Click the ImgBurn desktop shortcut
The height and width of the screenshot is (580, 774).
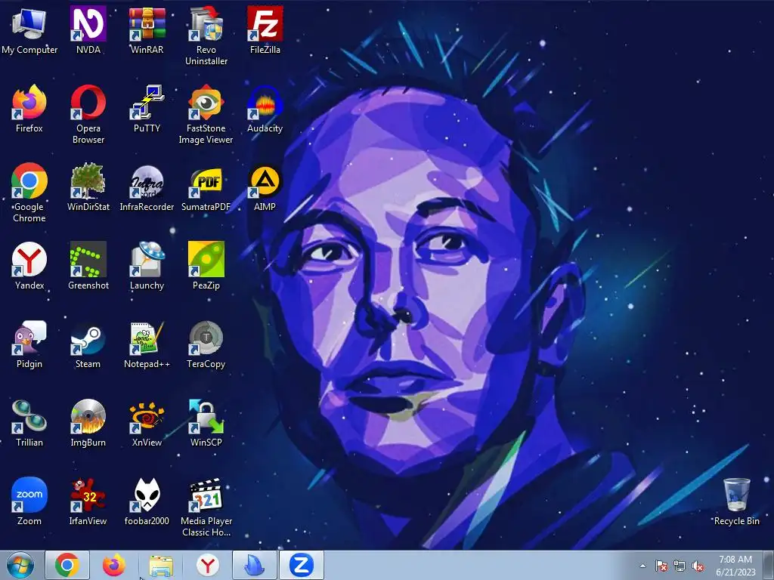[88, 416]
